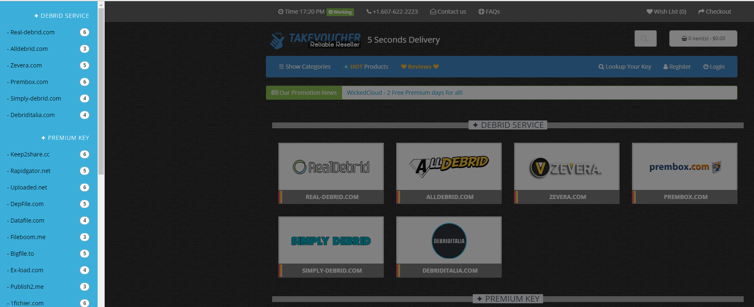The image size is (754, 307).
Task: Select Uploaded.net in sidebar
Action: [29, 187]
